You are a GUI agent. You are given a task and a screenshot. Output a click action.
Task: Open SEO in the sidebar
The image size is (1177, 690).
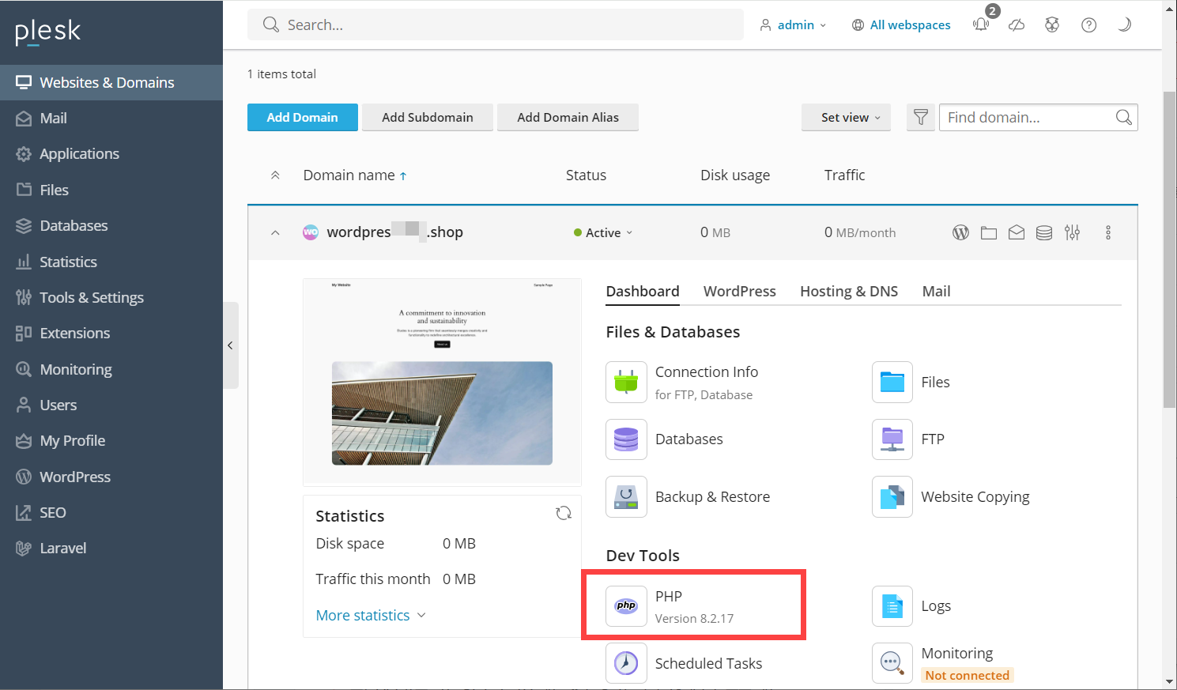tap(111, 512)
